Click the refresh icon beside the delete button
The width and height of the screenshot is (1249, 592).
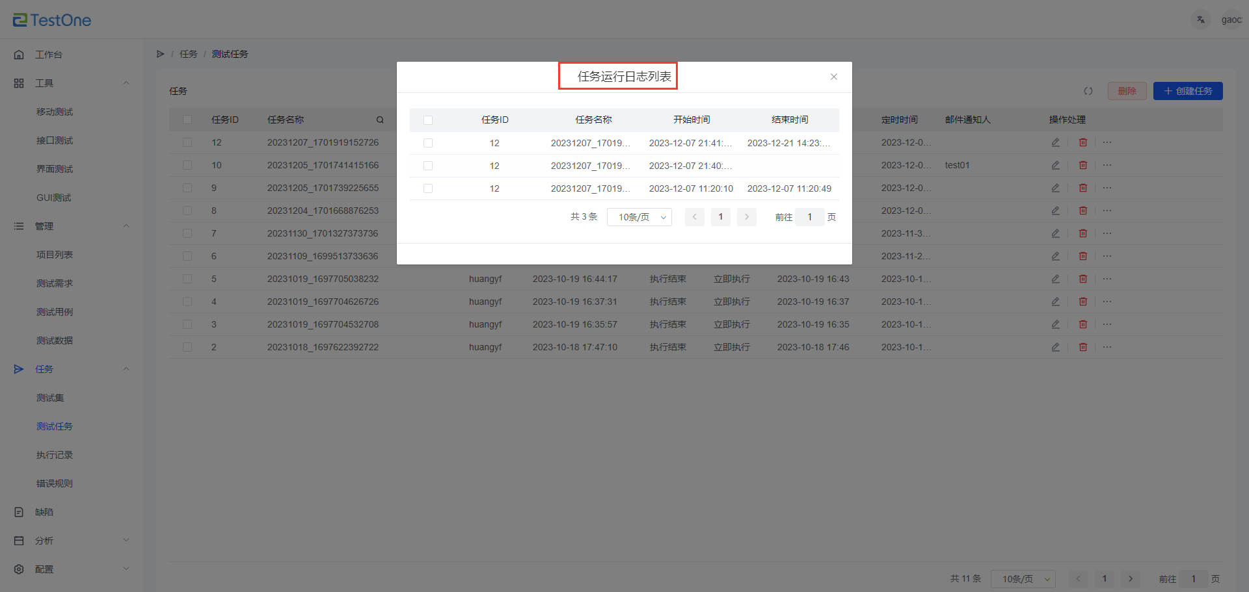point(1088,91)
